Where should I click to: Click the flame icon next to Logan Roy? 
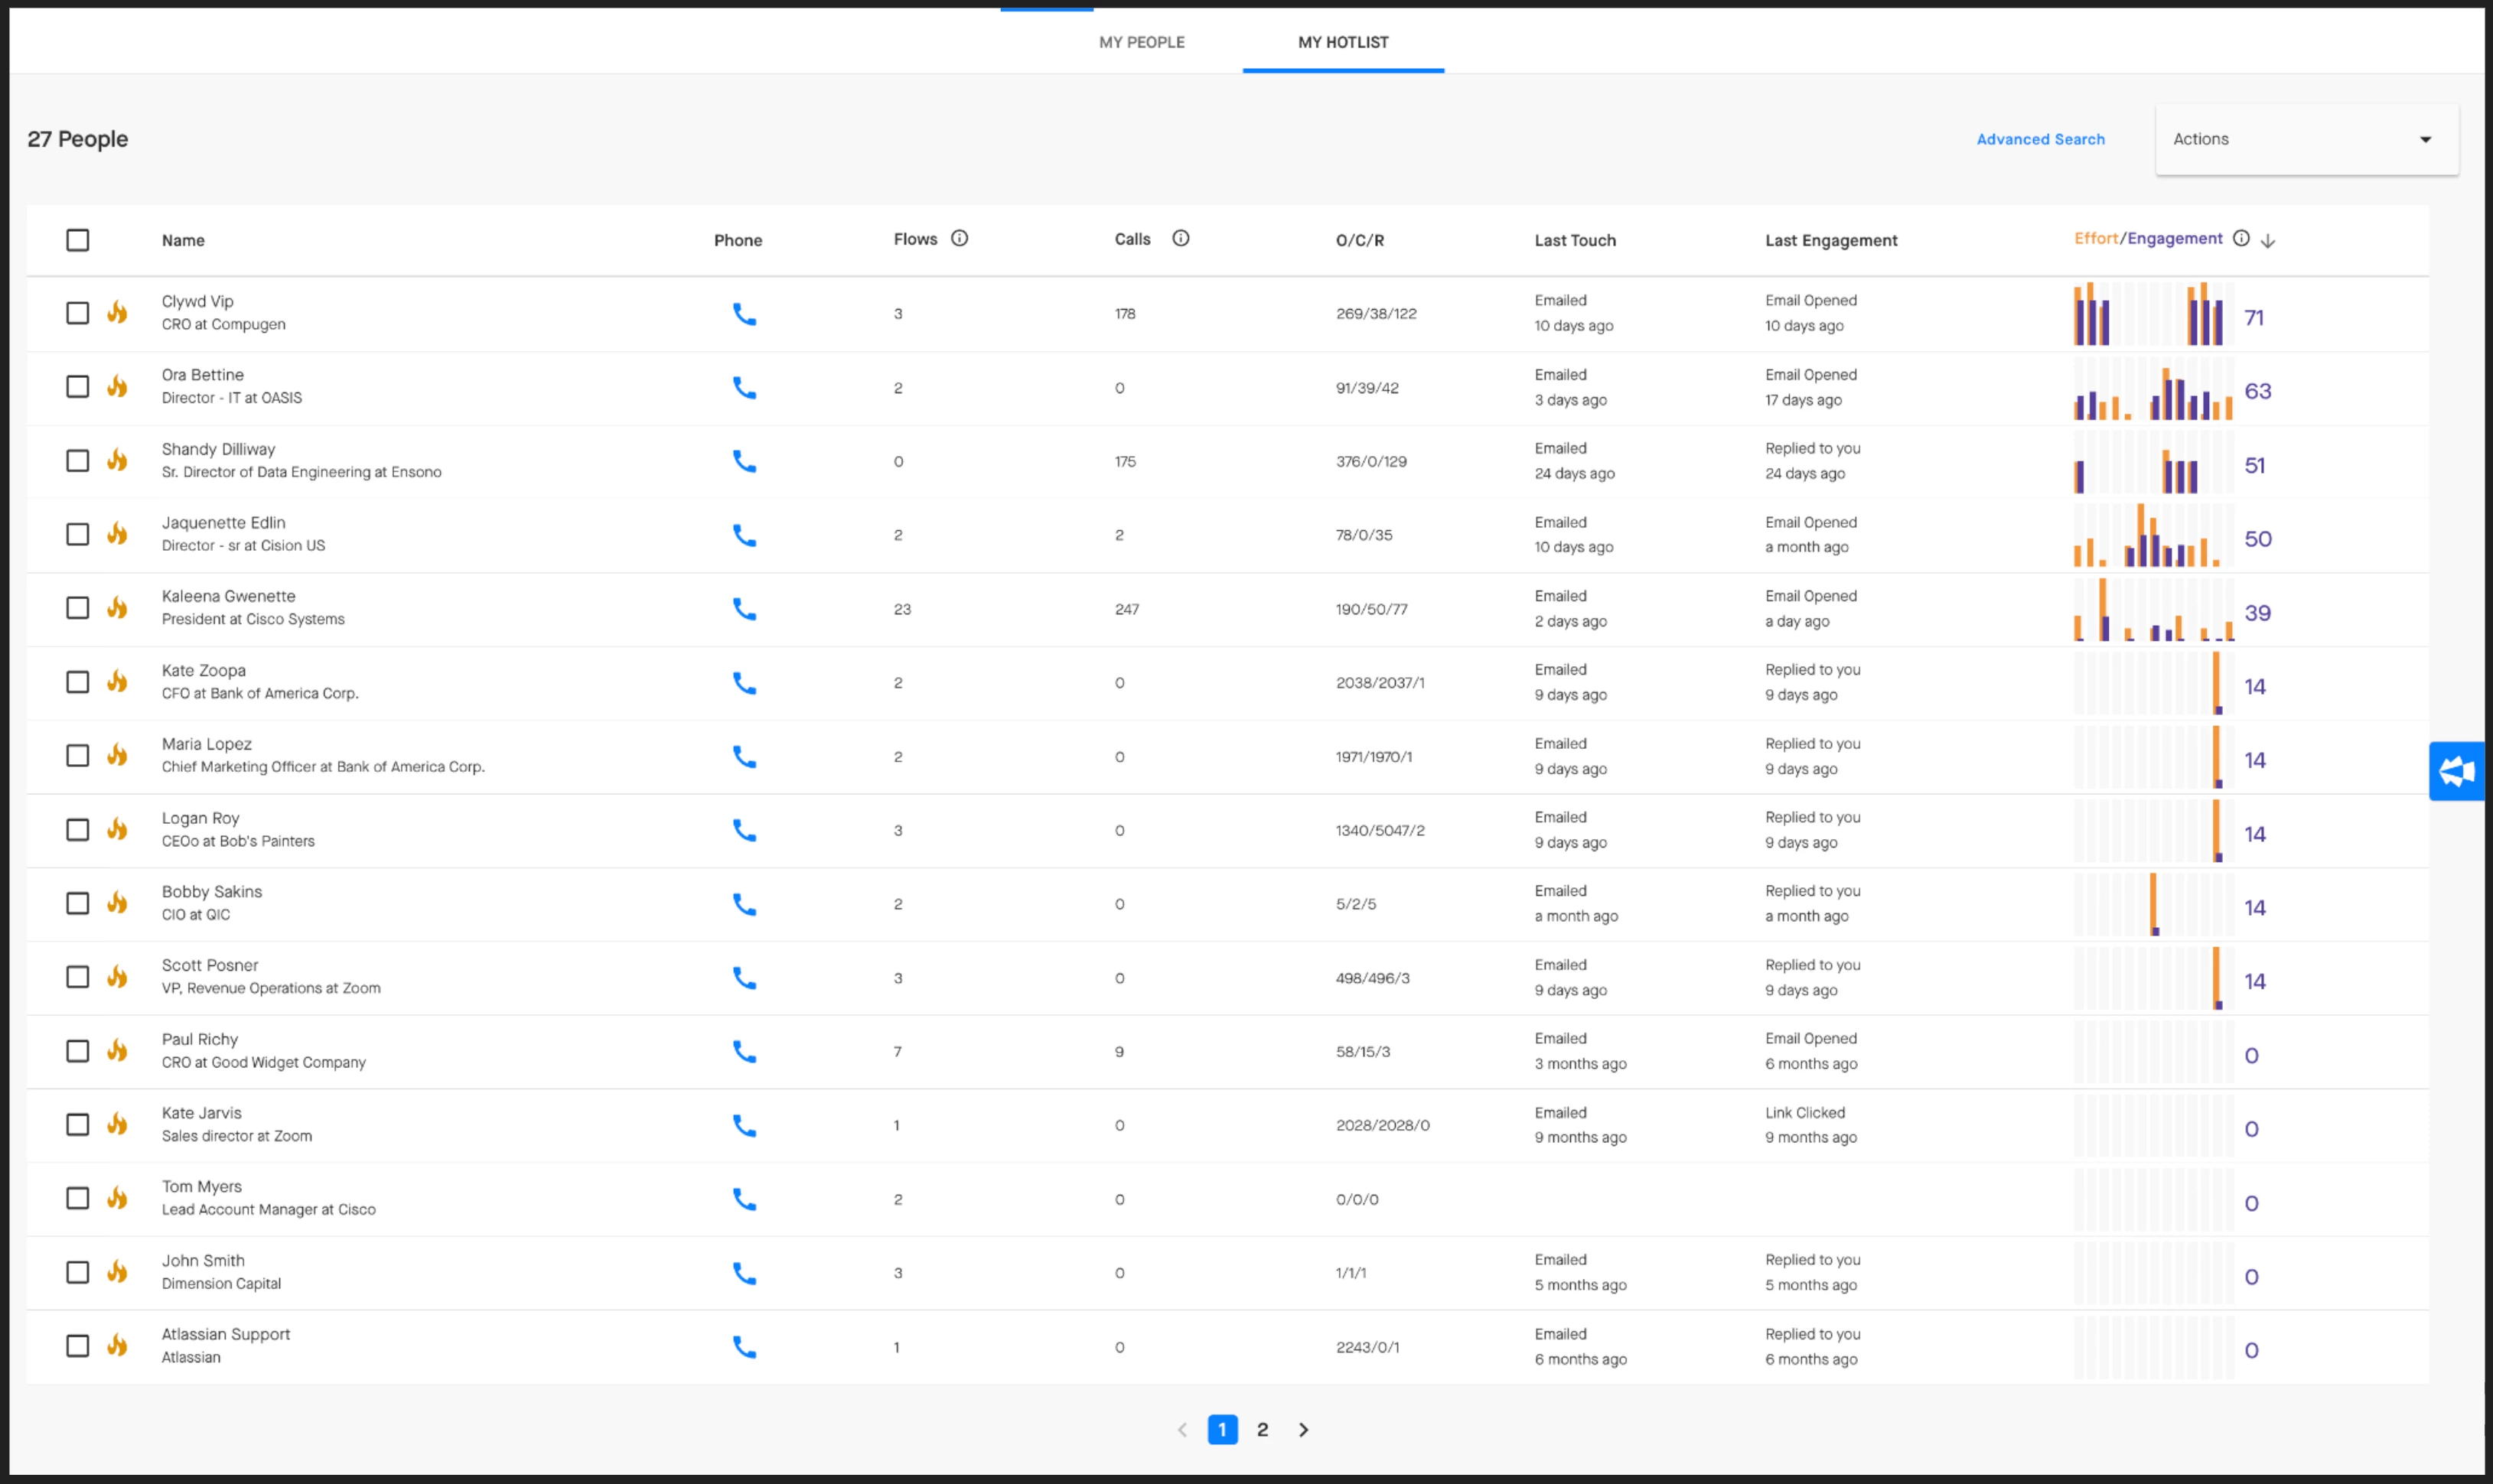118,830
